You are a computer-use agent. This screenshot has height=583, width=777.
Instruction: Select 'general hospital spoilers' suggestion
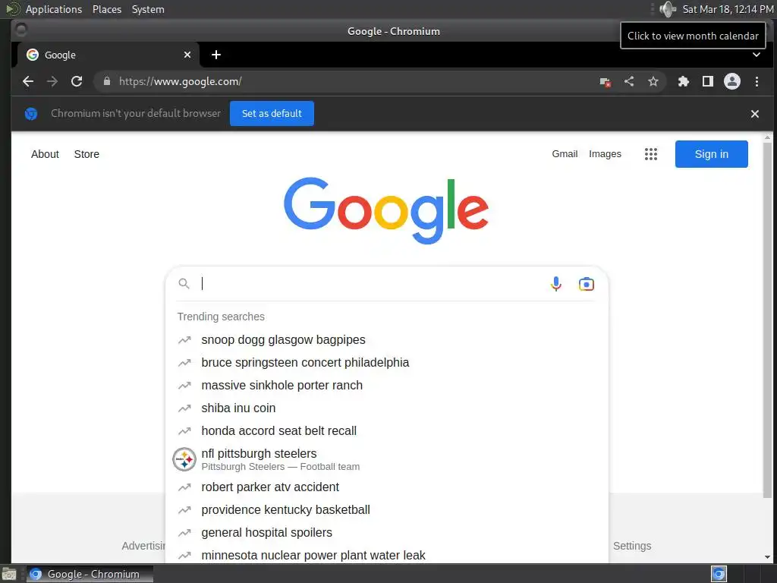click(386, 532)
